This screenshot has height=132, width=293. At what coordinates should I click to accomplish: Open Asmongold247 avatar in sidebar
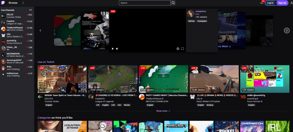tap(3, 62)
